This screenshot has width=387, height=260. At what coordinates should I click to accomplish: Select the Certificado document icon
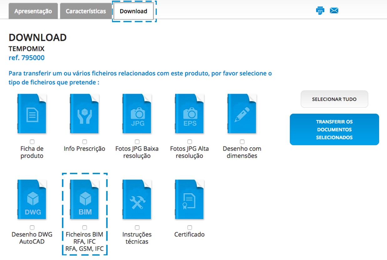[x=190, y=200]
